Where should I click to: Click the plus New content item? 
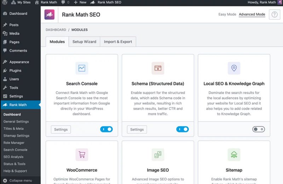[80, 2]
